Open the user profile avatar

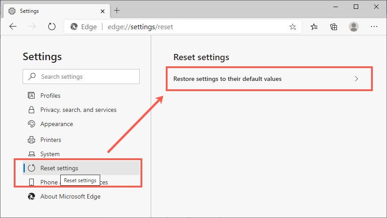tap(353, 27)
